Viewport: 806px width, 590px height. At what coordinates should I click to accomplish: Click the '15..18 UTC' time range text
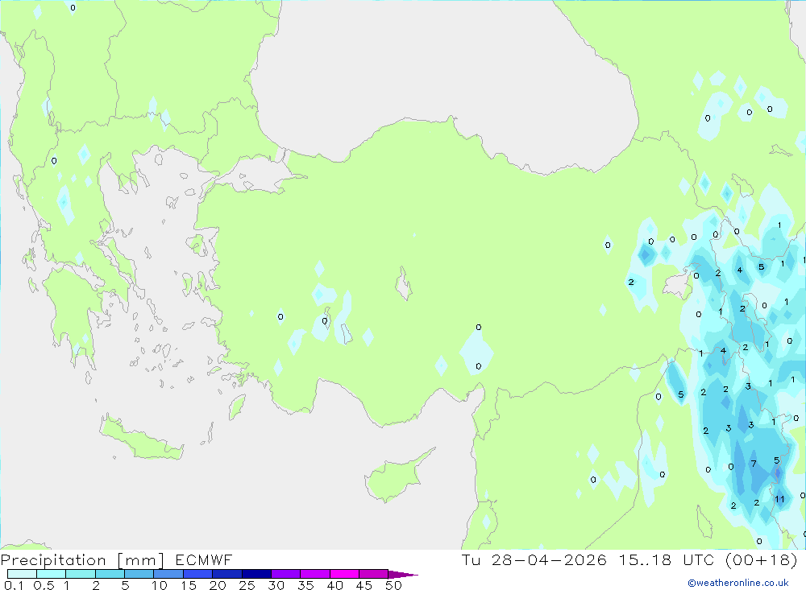point(667,559)
